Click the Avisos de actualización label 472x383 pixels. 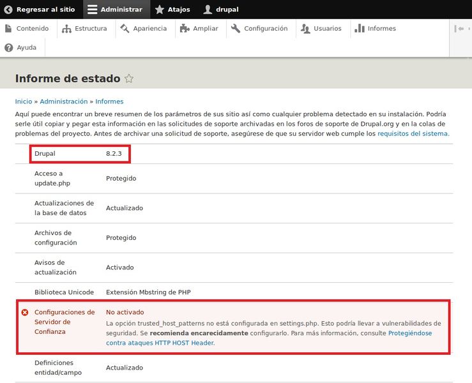click(56, 267)
